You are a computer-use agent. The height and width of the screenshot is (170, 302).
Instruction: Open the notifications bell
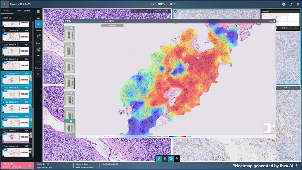pyautogui.click(x=291, y=4)
